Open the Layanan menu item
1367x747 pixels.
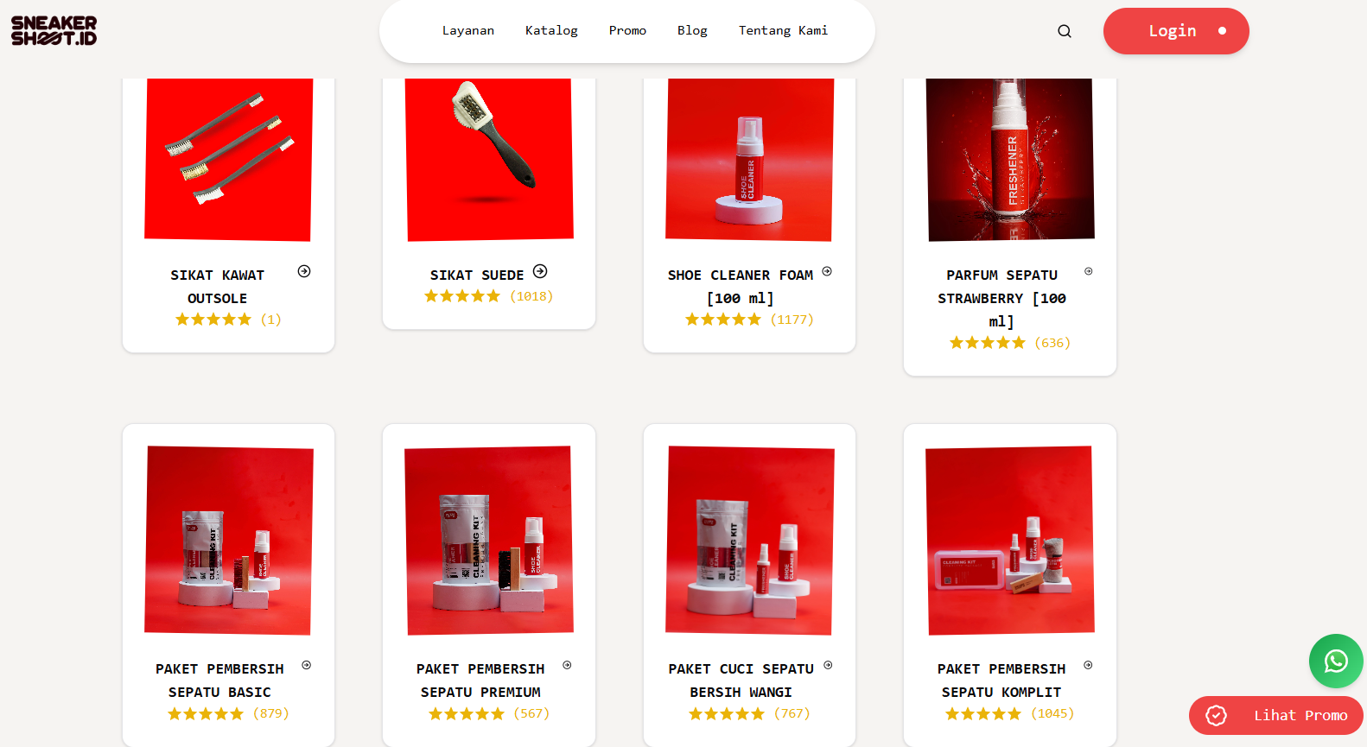(x=468, y=30)
